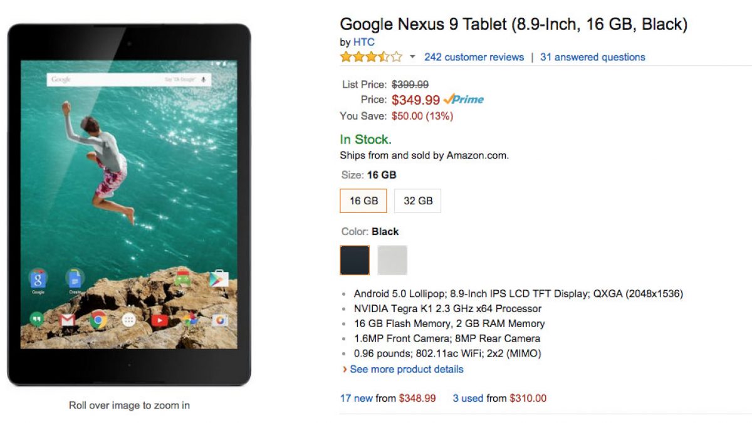Image resolution: width=752 pixels, height=423 pixels.
Task: Click the Chrome icon on tablet screen
Action: [x=98, y=321]
